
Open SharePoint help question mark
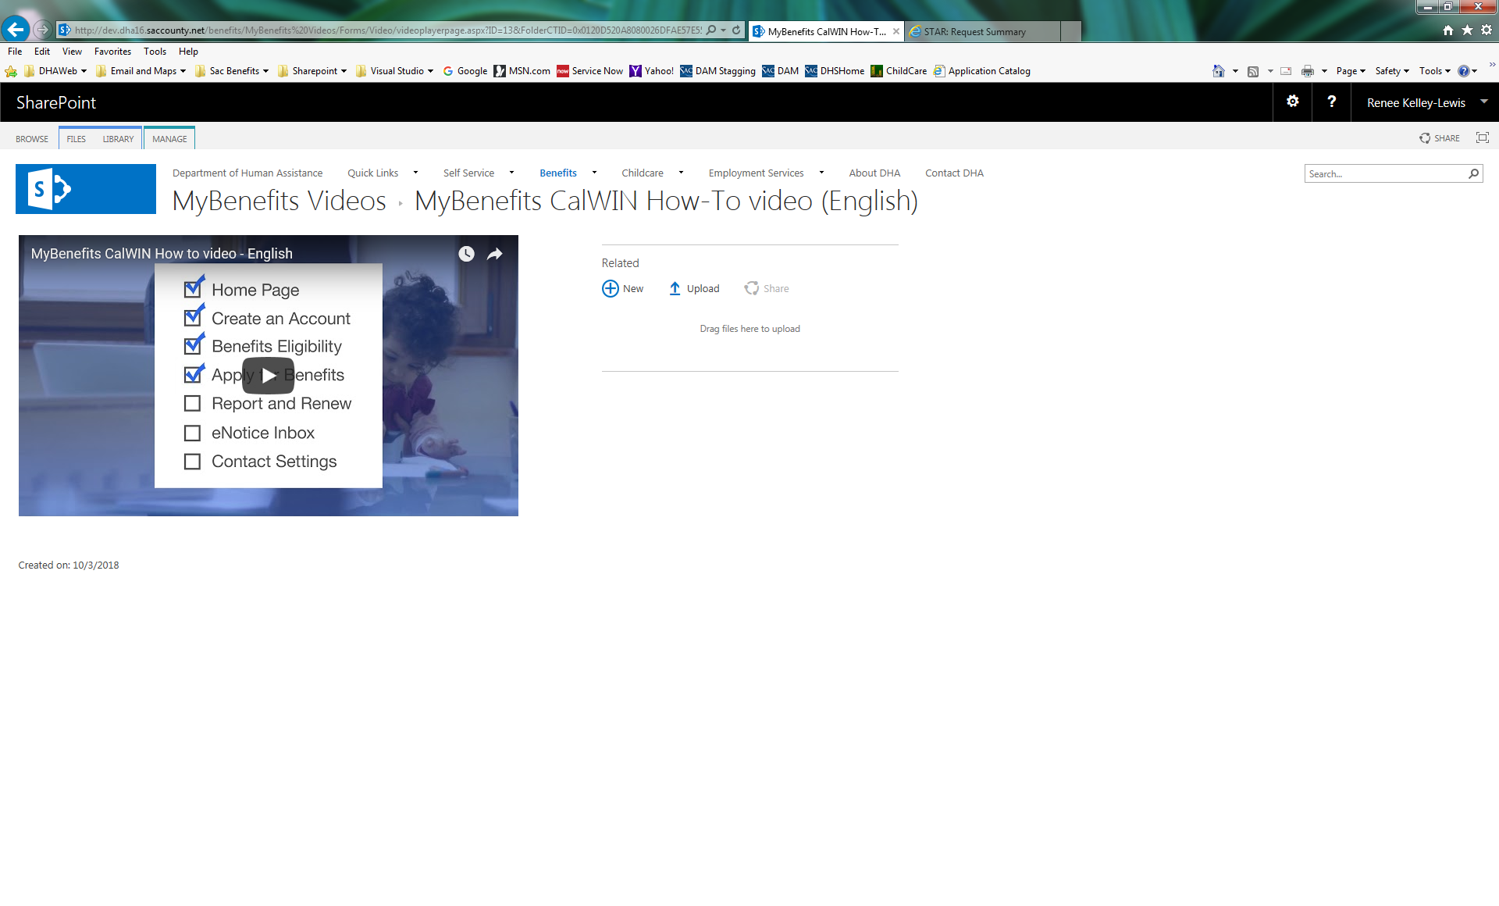pos(1332,102)
